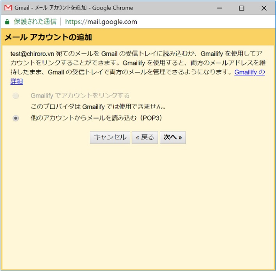Click the 保護された通信 security label

pyautogui.click(x=35, y=22)
